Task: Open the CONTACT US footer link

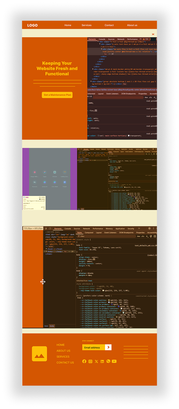Action: pos(65,363)
